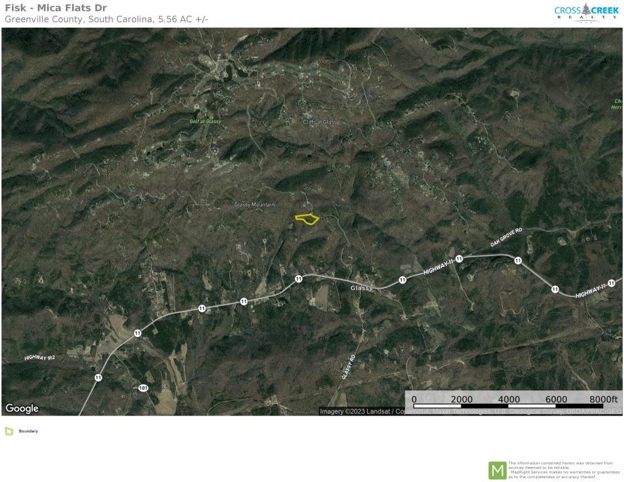Select the yellow parcel boundary outline
The height and width of the screenshot is (482, 624).
tap(306, 219)
